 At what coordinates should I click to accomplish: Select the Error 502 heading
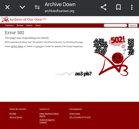pyautogui.click(x=14, y=33)
